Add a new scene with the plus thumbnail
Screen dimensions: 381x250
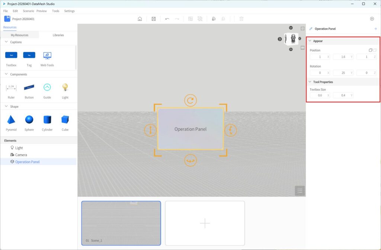(205, 223)
